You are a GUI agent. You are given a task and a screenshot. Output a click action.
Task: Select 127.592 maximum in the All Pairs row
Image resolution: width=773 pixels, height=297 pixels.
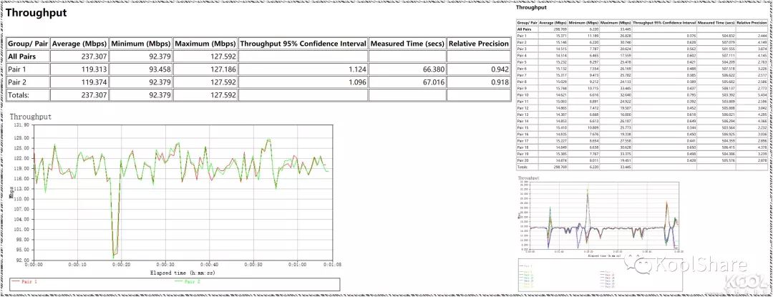[223, 57]
